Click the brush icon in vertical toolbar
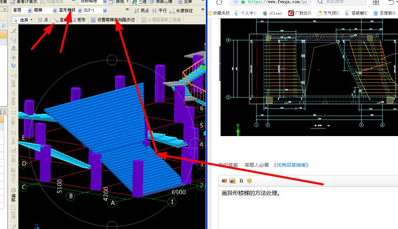Image resolution: width=398 pixels, height=229 pixels. (x=14, y=31)
